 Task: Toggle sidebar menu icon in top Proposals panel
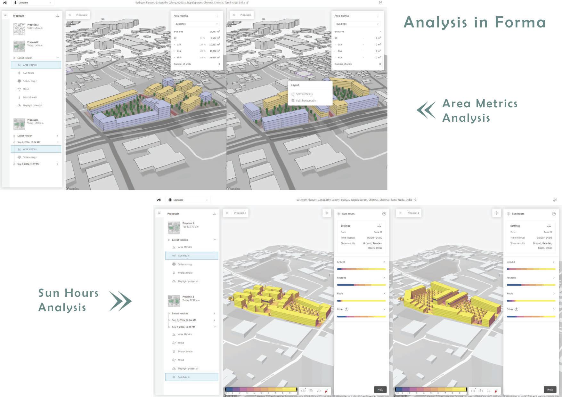pyautogui.click(x=5, y=15)
